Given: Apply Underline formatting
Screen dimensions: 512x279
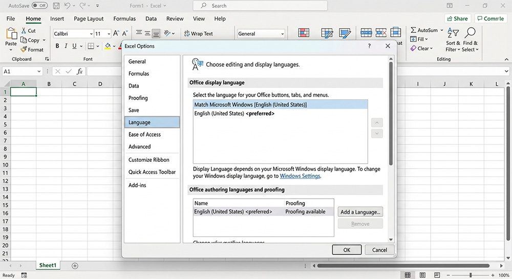Looking at the screenshot, I should point(74,46).
